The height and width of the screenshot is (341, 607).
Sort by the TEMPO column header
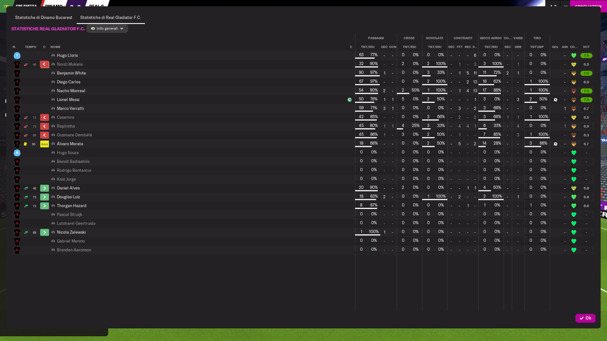(x=30, y=47)
